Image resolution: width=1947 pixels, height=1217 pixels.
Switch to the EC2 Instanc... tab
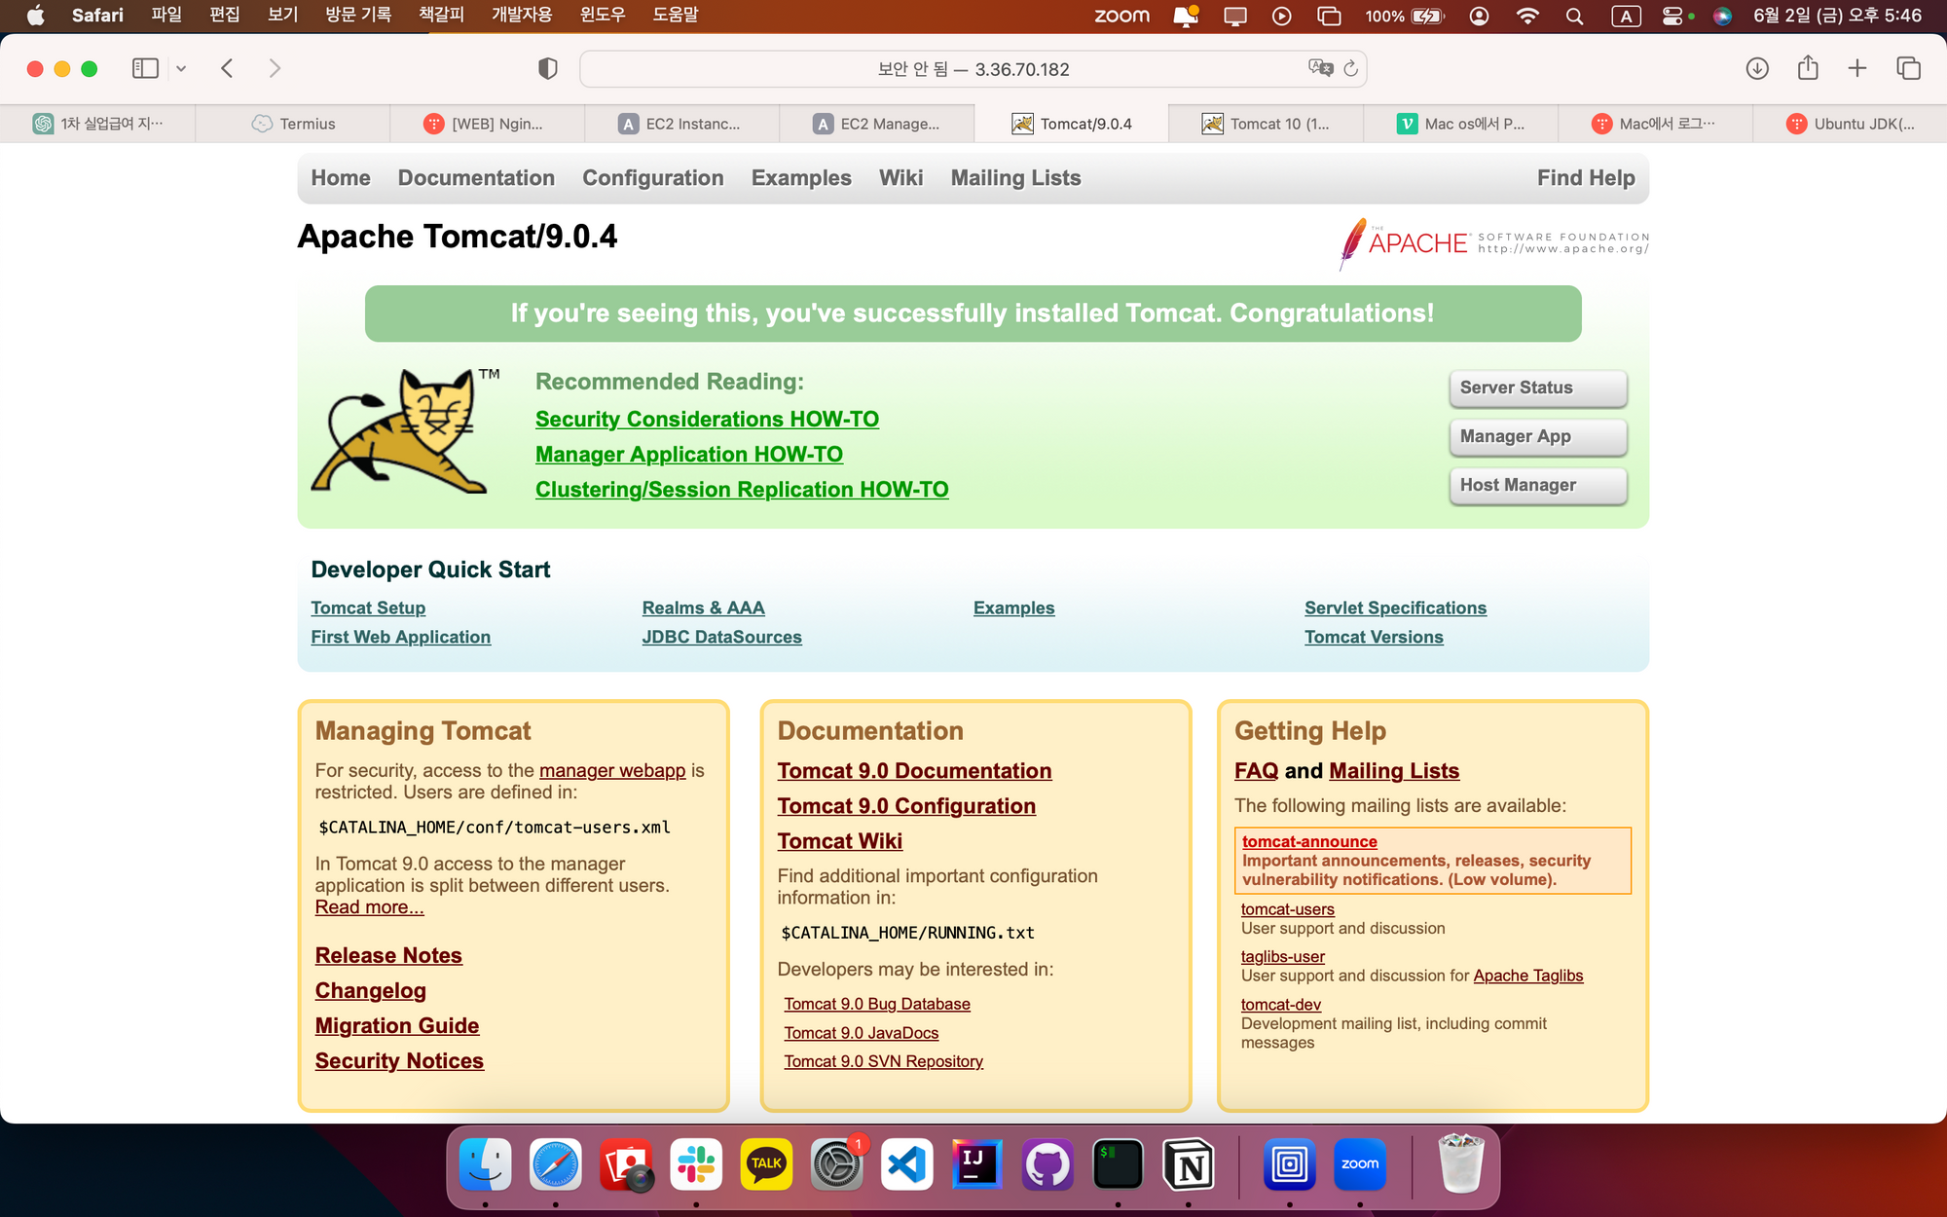point(681,124)
